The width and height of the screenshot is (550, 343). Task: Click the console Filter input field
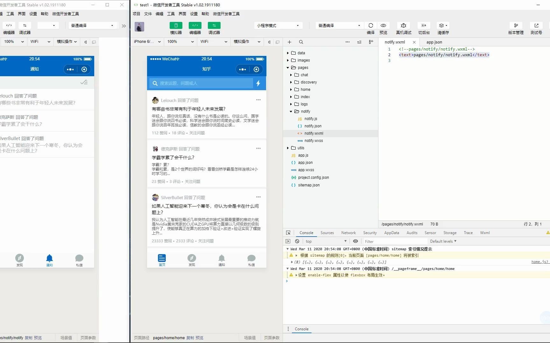click(395, 241)
